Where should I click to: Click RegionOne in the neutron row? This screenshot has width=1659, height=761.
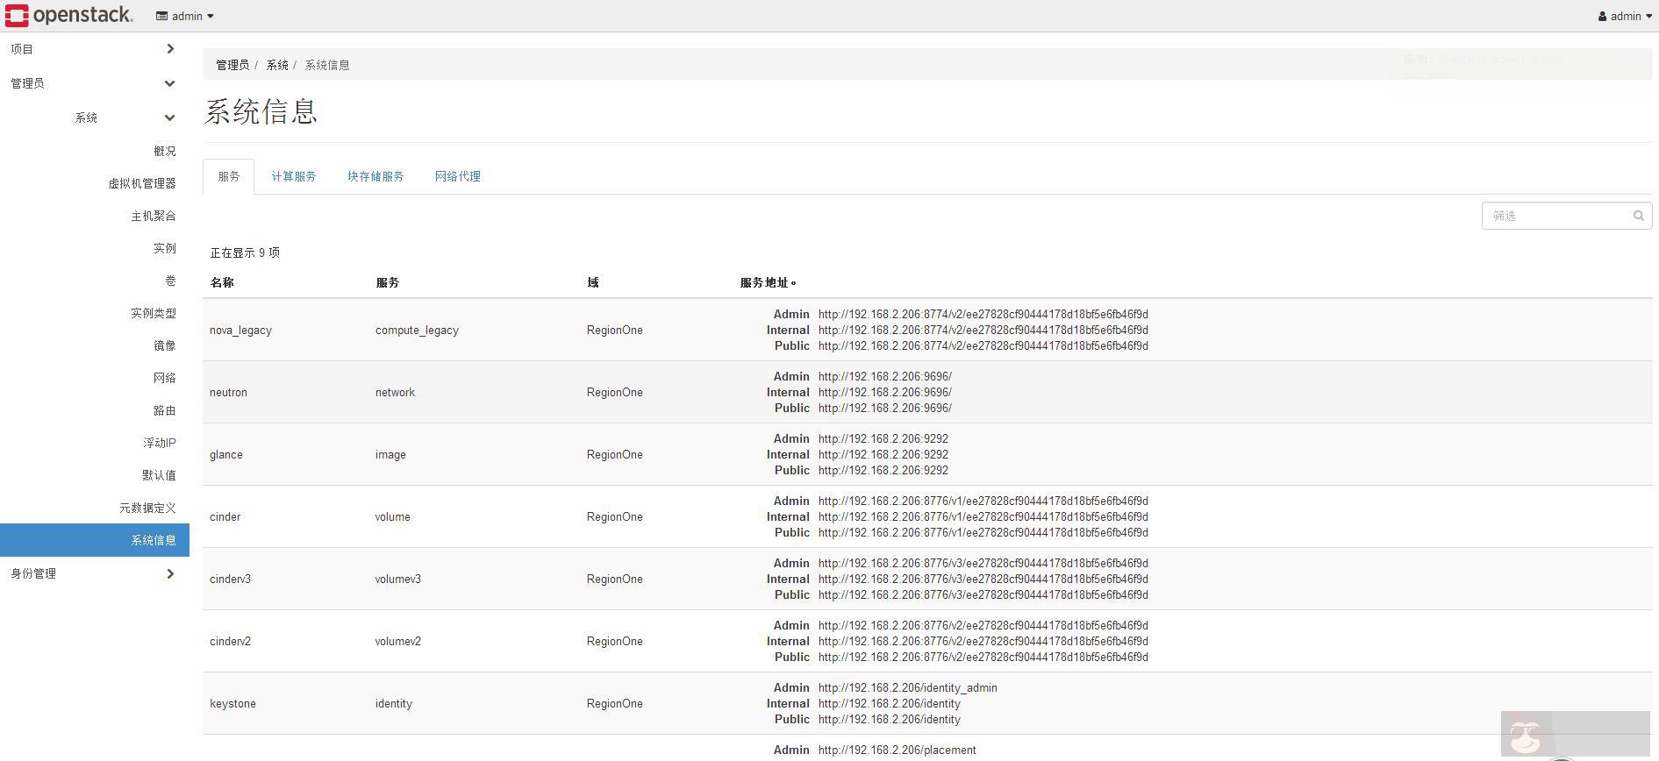[615, 393]
